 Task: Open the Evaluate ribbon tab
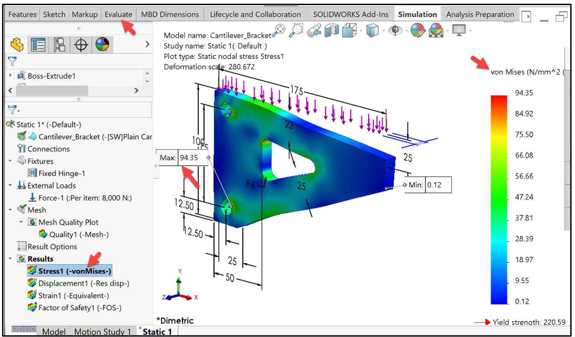coord(118,14)
